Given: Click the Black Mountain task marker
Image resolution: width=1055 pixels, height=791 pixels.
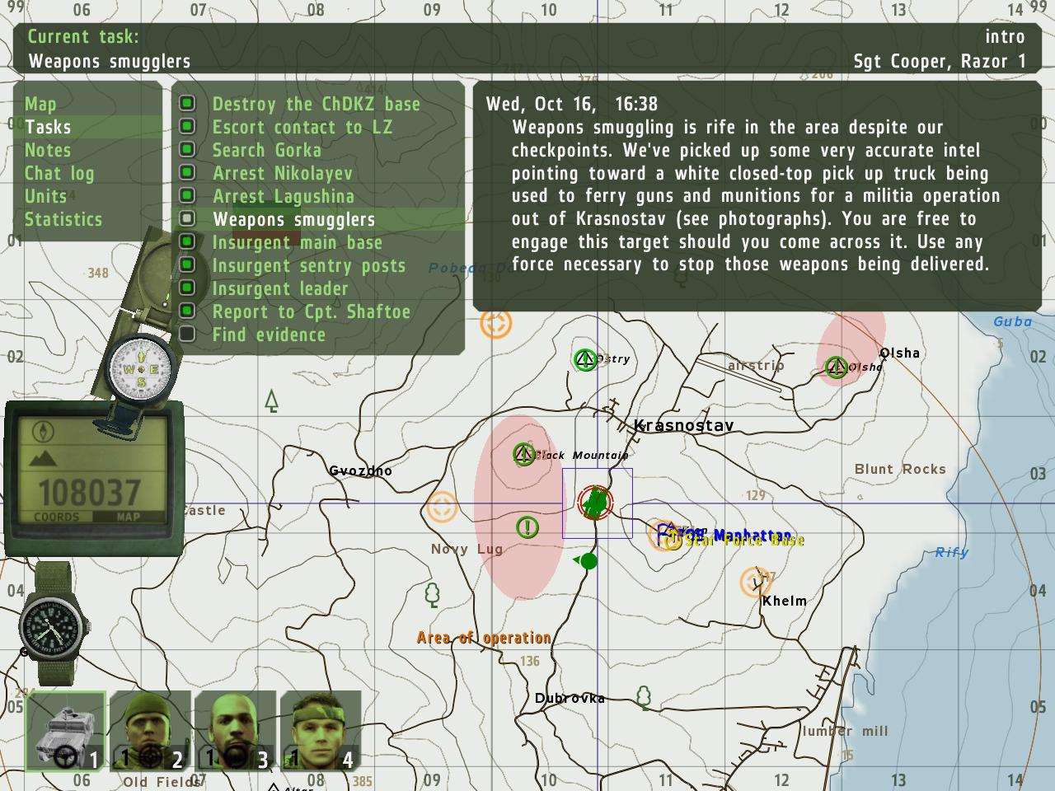Looking at the screenshot, I should click(x=524, y=454).
